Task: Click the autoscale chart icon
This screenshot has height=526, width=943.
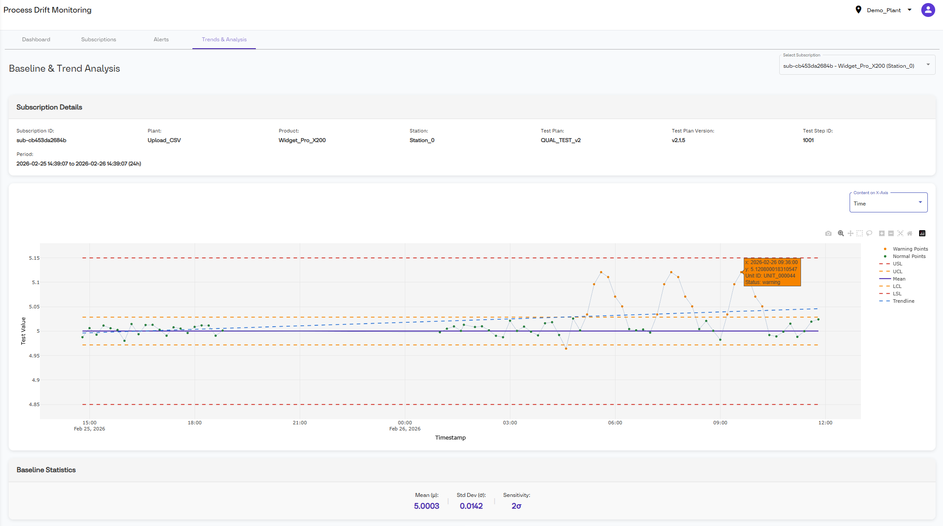Action: [x=900, y=234]
